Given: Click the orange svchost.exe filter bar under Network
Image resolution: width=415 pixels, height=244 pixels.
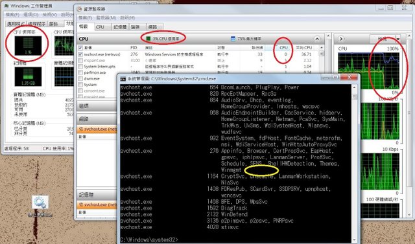Looking at the screenshot, I should coord(97,129).
